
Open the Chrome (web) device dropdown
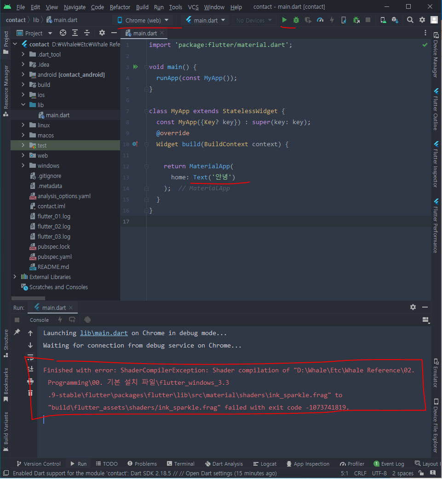coord(143,20)
